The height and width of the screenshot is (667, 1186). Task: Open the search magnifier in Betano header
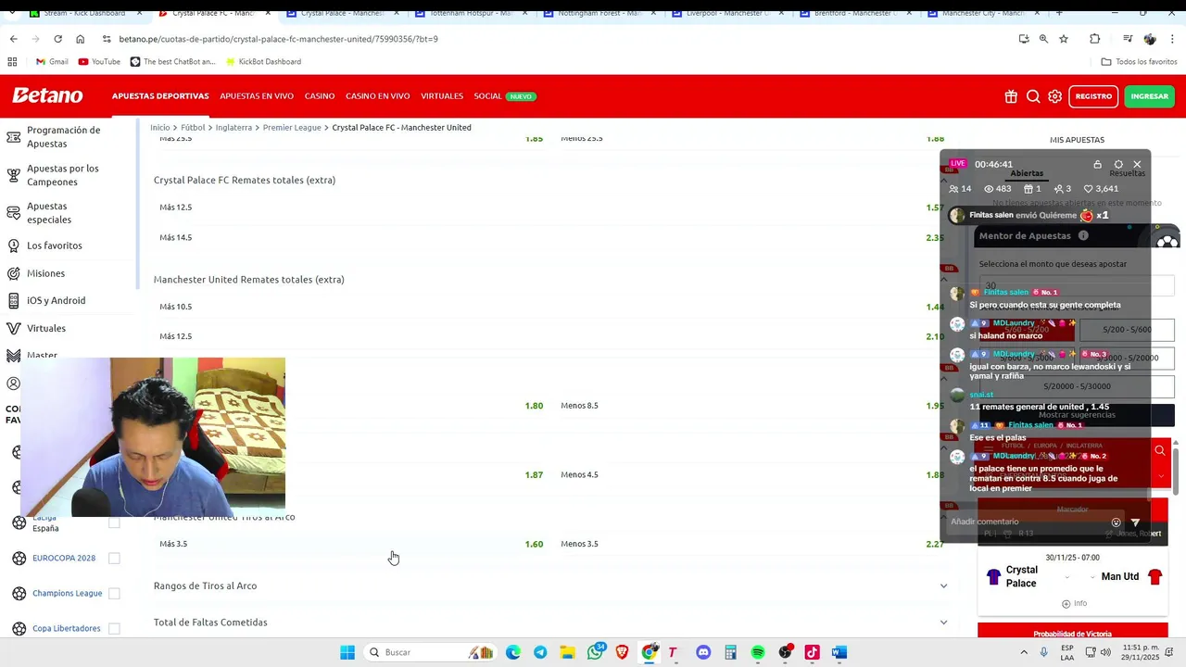tap(1033, 96)
